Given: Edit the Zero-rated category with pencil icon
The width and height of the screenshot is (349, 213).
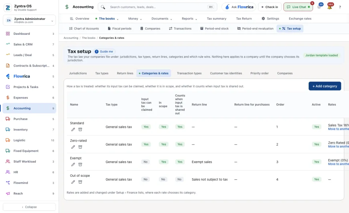Looking at the screenshot, I should coord(73,147).
